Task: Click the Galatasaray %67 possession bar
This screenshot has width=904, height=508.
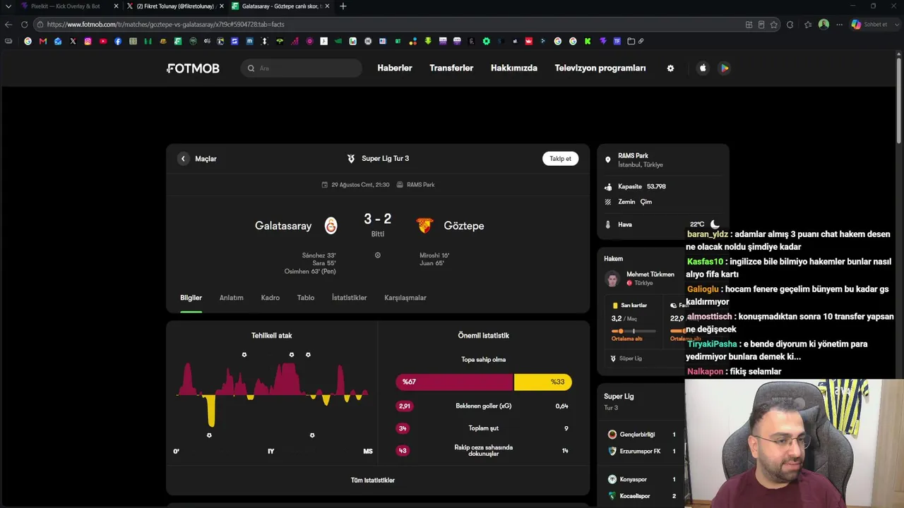Action: pos(455,382)
